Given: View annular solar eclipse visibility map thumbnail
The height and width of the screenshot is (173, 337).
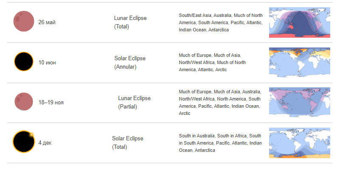Looking at the screenshot, I should (300, 62).
